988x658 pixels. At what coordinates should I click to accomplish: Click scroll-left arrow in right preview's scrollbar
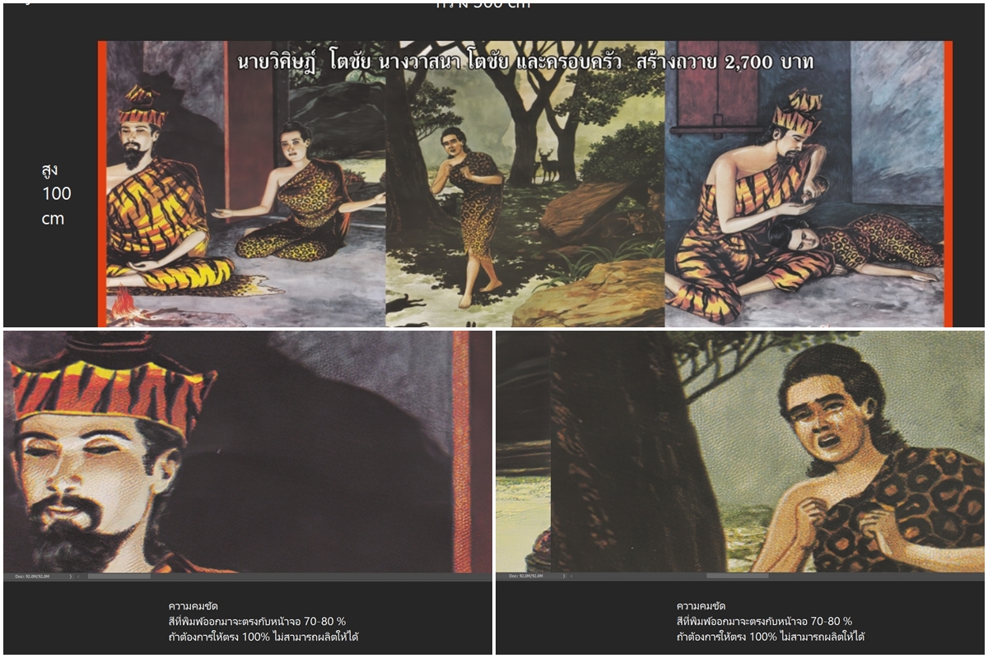coord(571,576)
